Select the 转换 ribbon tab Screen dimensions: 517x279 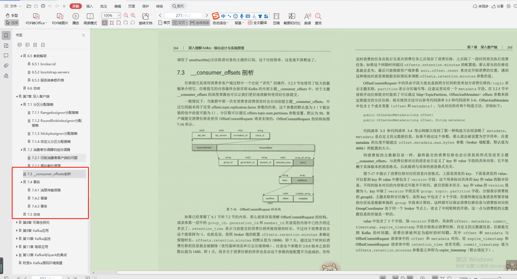[x=160, y=6]
